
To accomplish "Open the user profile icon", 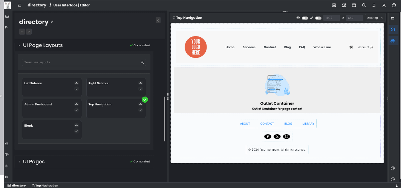I will [x=384, y=5].
